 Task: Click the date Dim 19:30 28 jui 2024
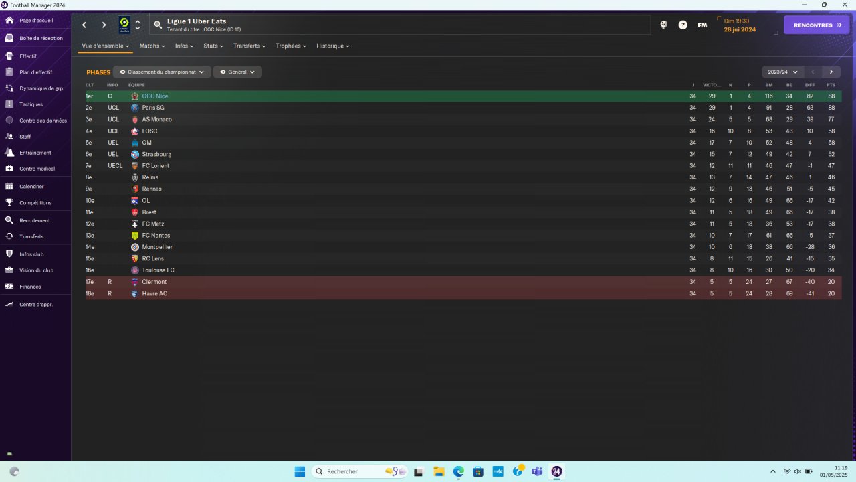[x=740, y=25]
